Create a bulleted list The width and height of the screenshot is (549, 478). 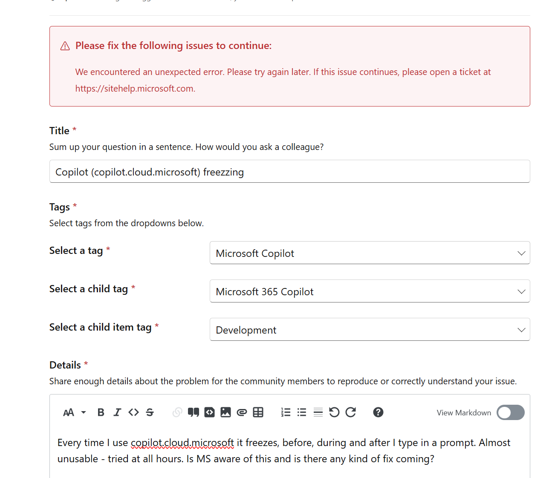(x=302, y=412)
